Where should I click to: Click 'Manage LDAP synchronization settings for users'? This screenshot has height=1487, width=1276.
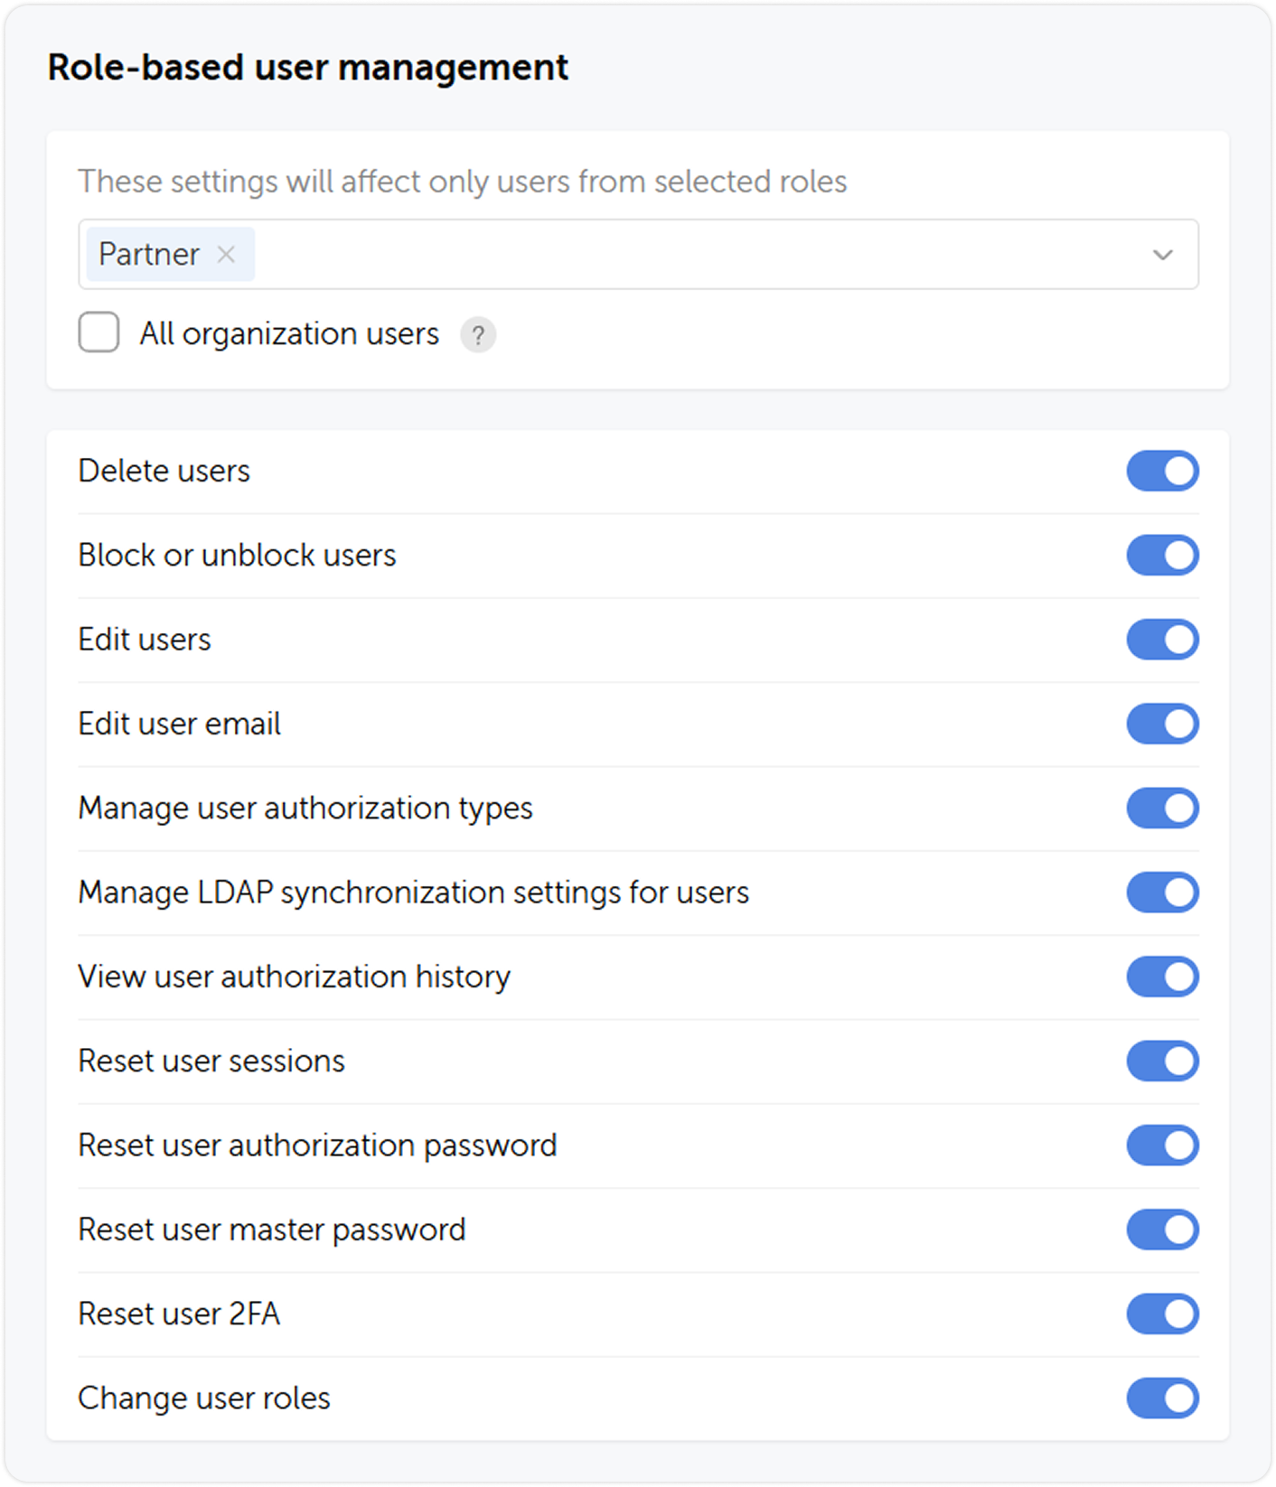click(x=414, y=893)
